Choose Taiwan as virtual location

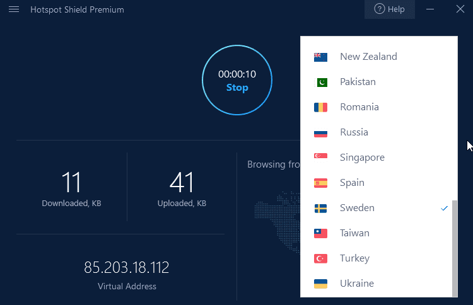[378, 233]
